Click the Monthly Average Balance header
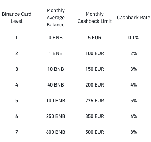The width and height of the screenshot is (151, 142). [x=55, y=18]
